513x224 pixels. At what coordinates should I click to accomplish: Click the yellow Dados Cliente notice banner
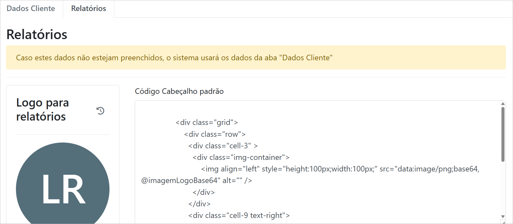coord(256,58)
